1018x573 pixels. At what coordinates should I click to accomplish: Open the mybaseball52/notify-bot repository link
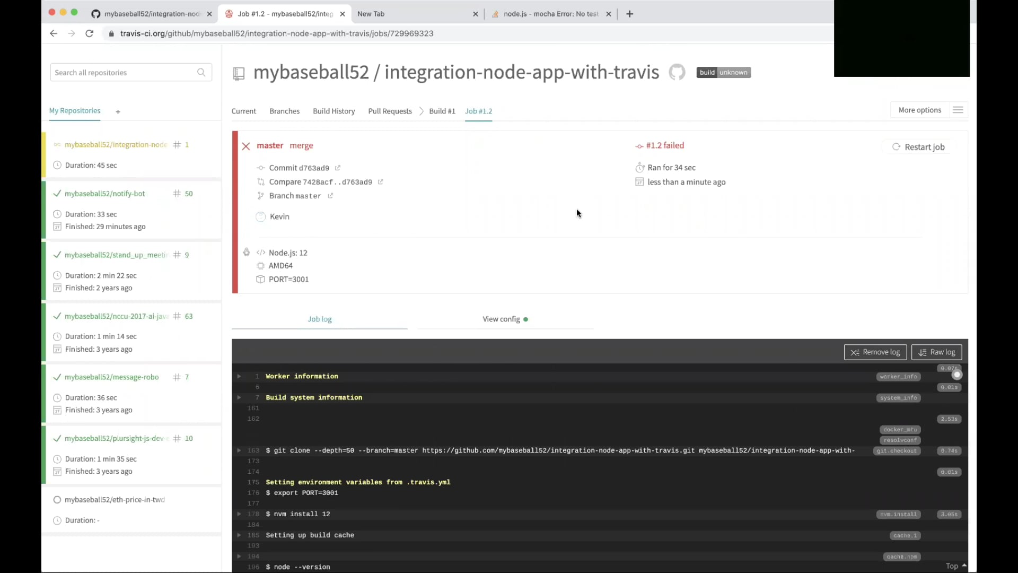click(x=104, y=194)
